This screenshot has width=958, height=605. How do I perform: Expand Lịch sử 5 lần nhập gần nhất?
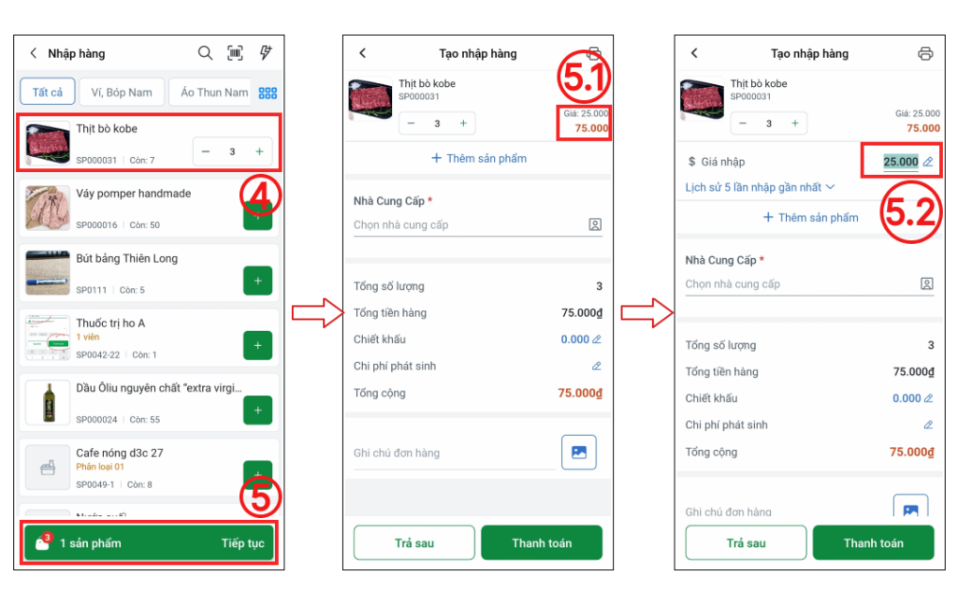point(760,187)
